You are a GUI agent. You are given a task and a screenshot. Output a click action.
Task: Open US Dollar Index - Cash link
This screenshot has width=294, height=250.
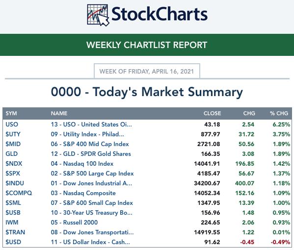[90, 242]
